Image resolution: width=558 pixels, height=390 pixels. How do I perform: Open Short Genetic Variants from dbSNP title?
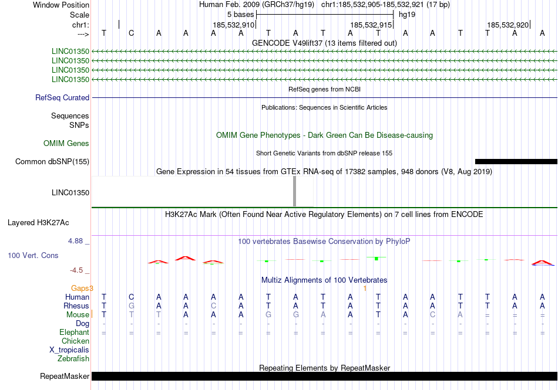click(324, 153)
